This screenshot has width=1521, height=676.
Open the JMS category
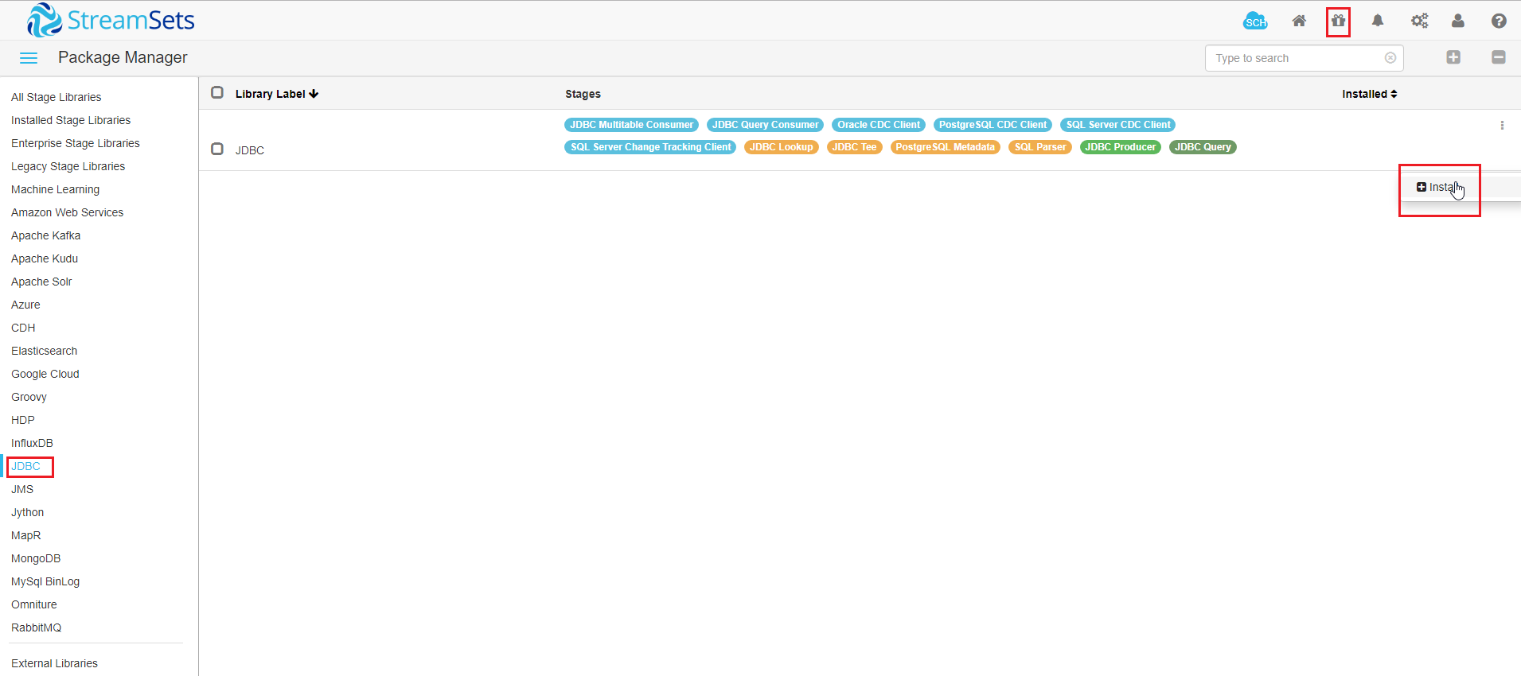[x=22, y=489]
